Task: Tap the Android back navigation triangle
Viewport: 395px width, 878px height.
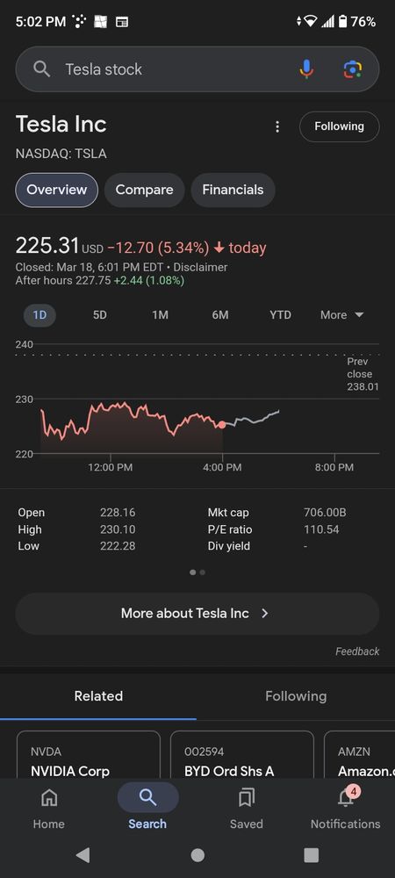Action: [x=83, y=855]
